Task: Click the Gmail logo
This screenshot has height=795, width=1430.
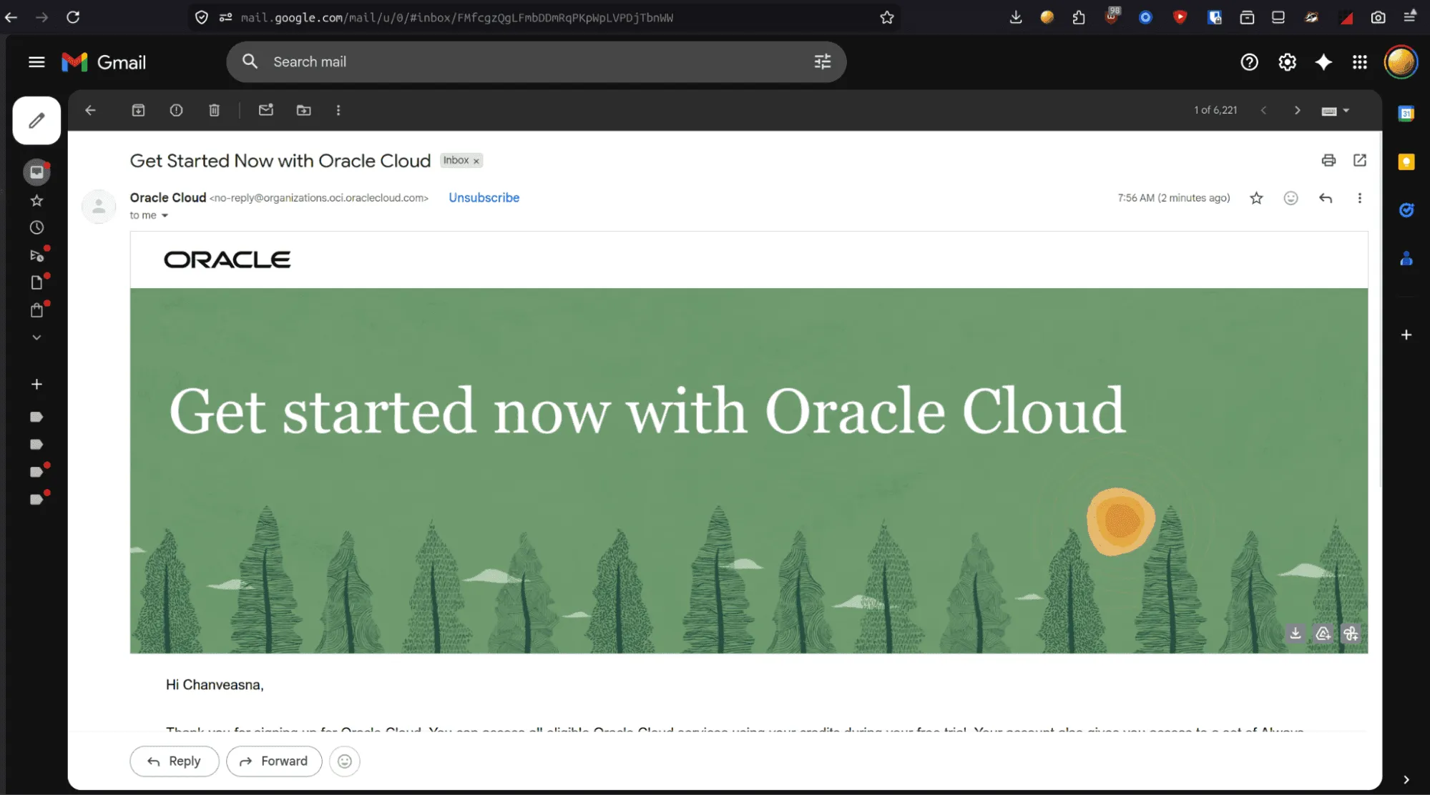Action: click(x=104, y=62)
